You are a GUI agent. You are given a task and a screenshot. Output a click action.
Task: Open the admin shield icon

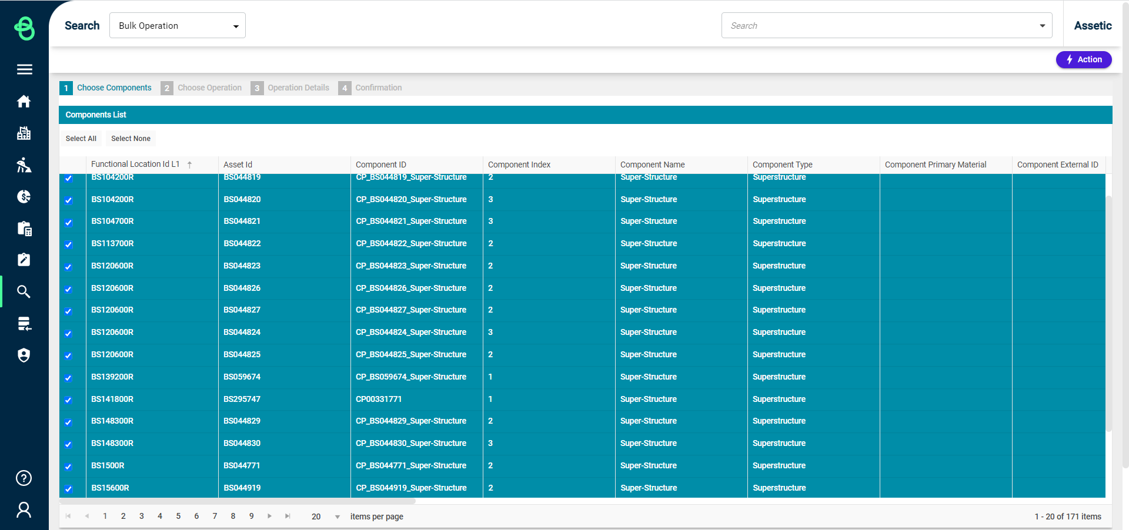[24, 355]
